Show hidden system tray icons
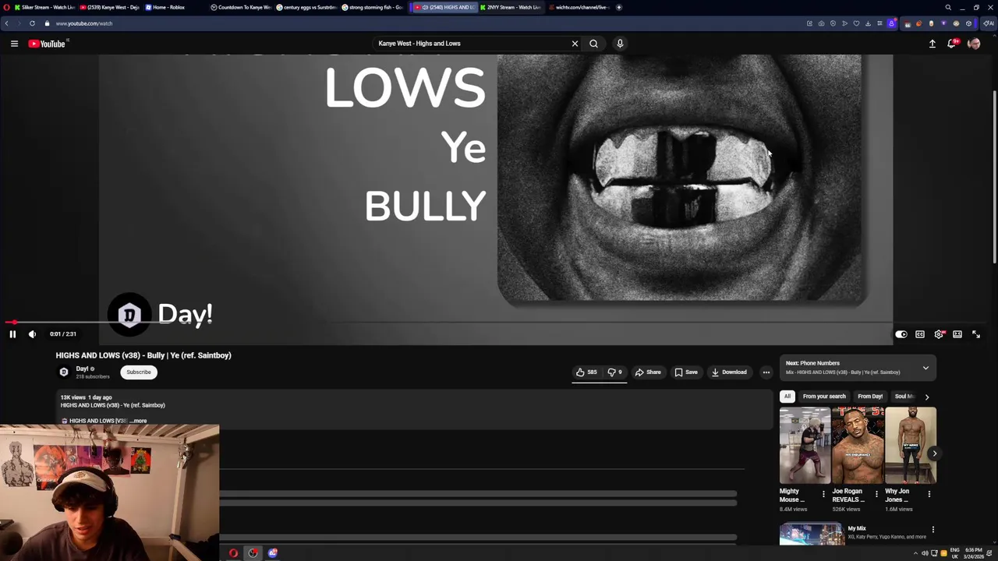This screenshot has width=998, height=561. [915, 554]
